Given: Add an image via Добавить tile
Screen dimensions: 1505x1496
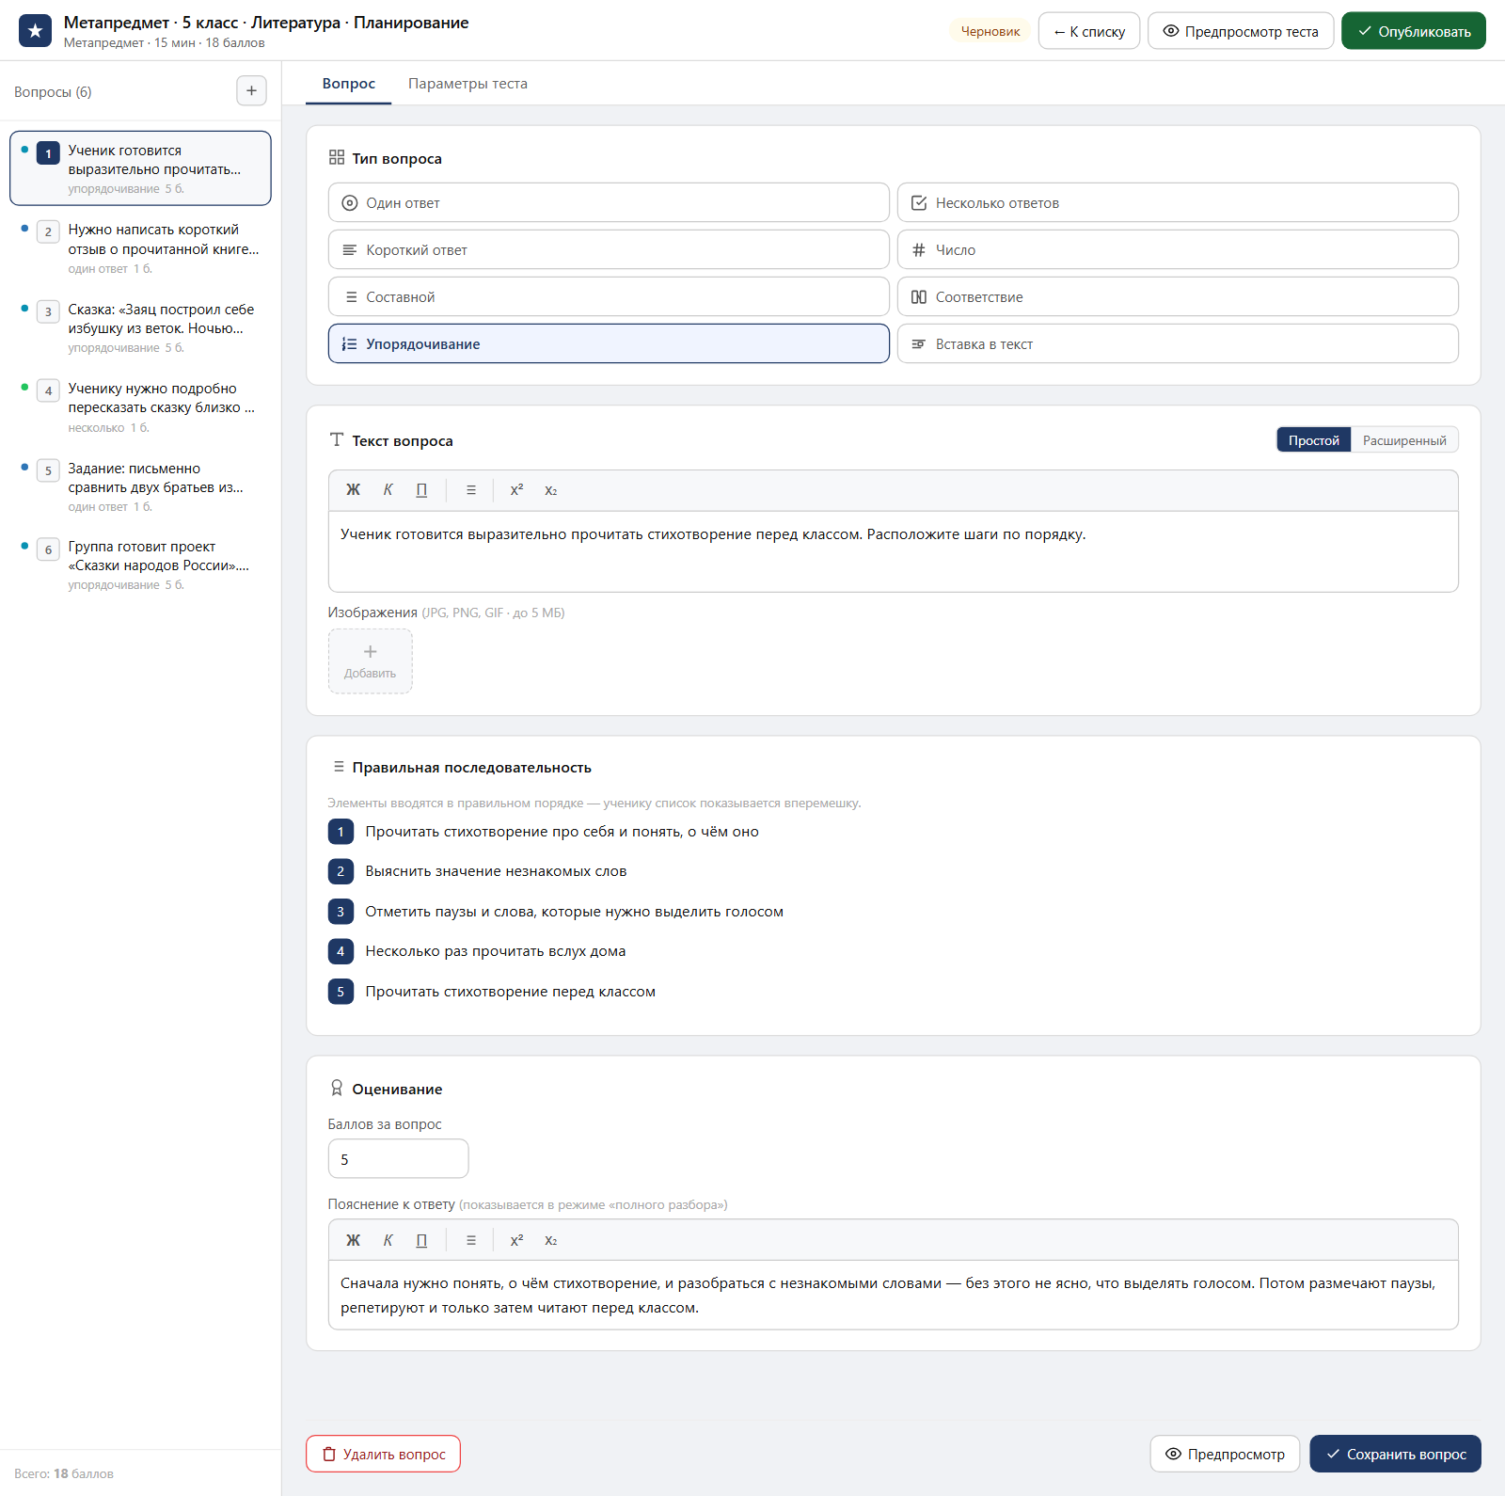Looking at the screenshot, I should click(x=370, y=661).
